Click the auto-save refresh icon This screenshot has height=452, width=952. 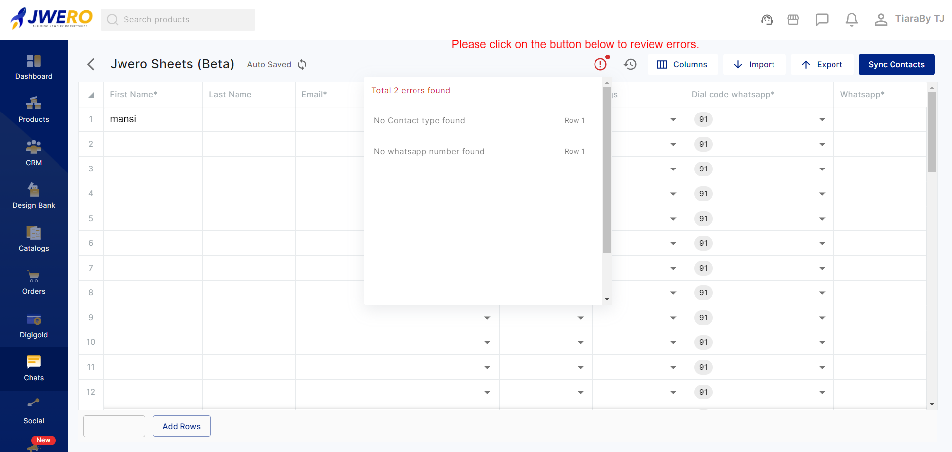302,65
